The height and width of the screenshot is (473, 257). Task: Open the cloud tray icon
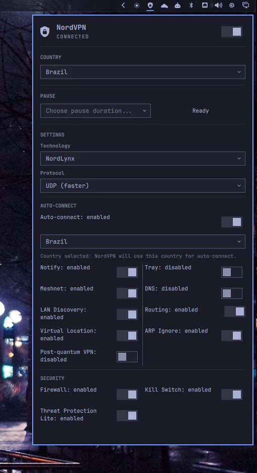click(x=164, y=5)
